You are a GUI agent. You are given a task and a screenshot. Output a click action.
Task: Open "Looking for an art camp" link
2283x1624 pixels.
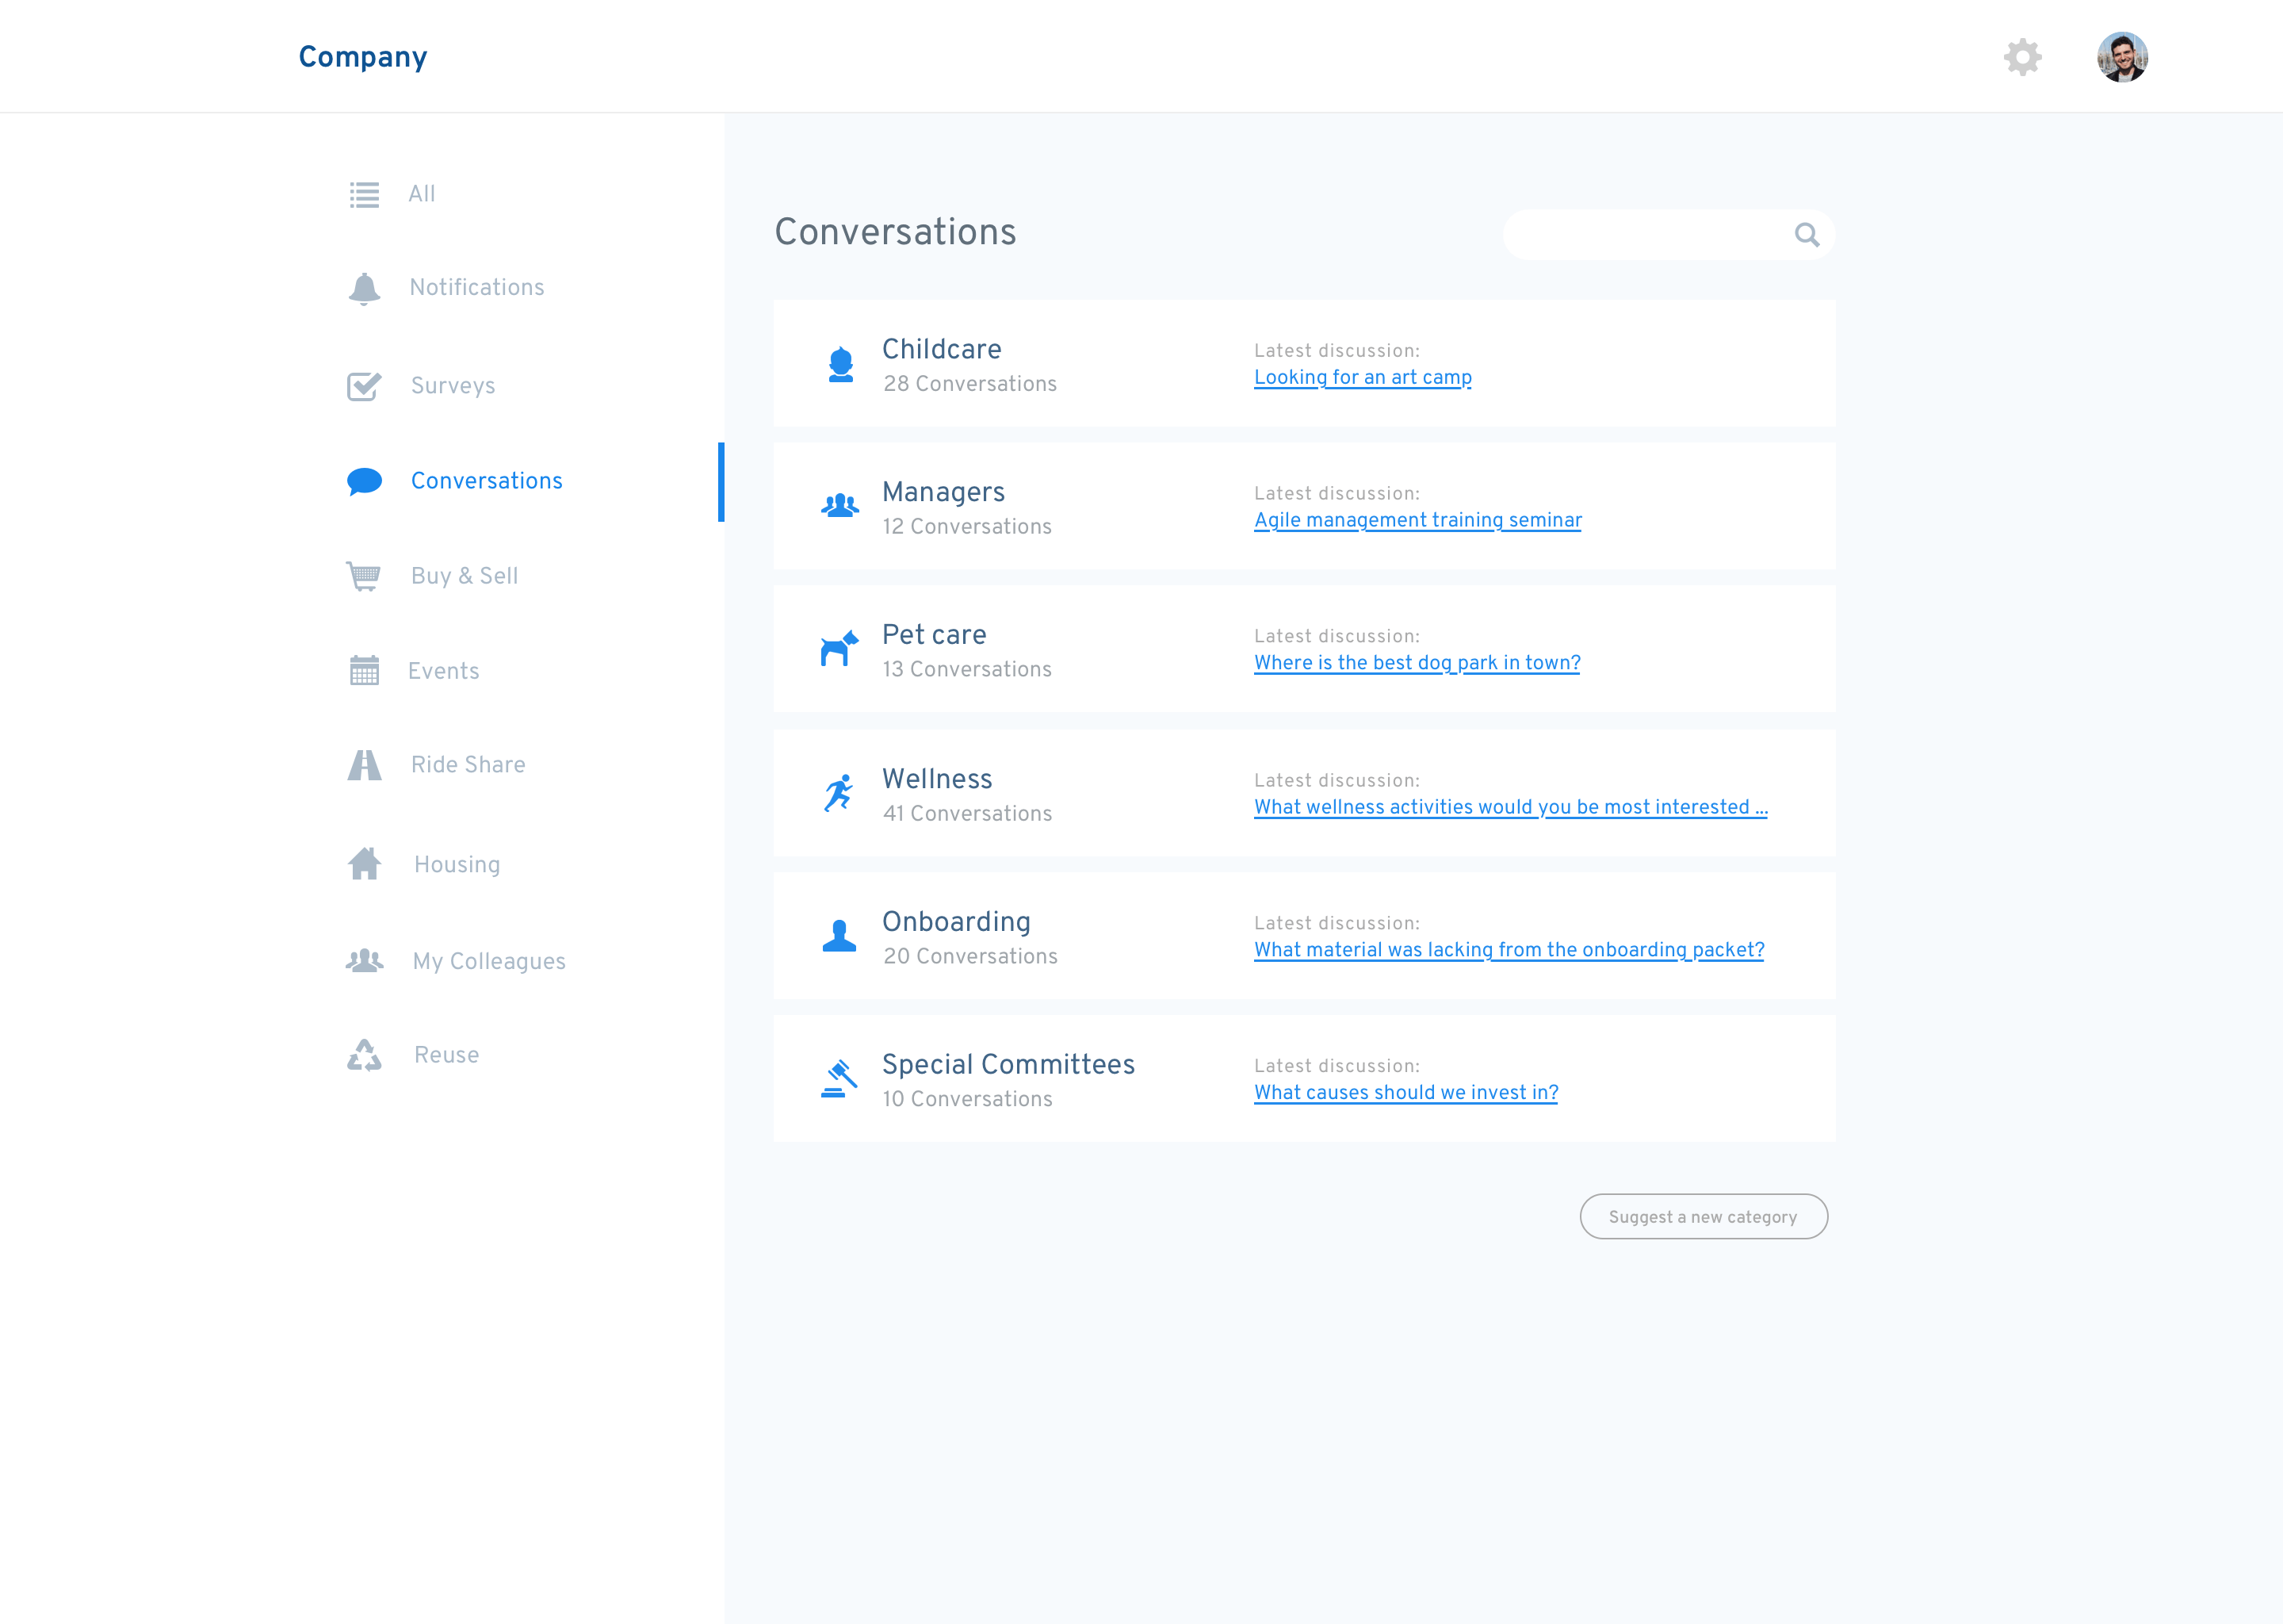pos(1363,378)
